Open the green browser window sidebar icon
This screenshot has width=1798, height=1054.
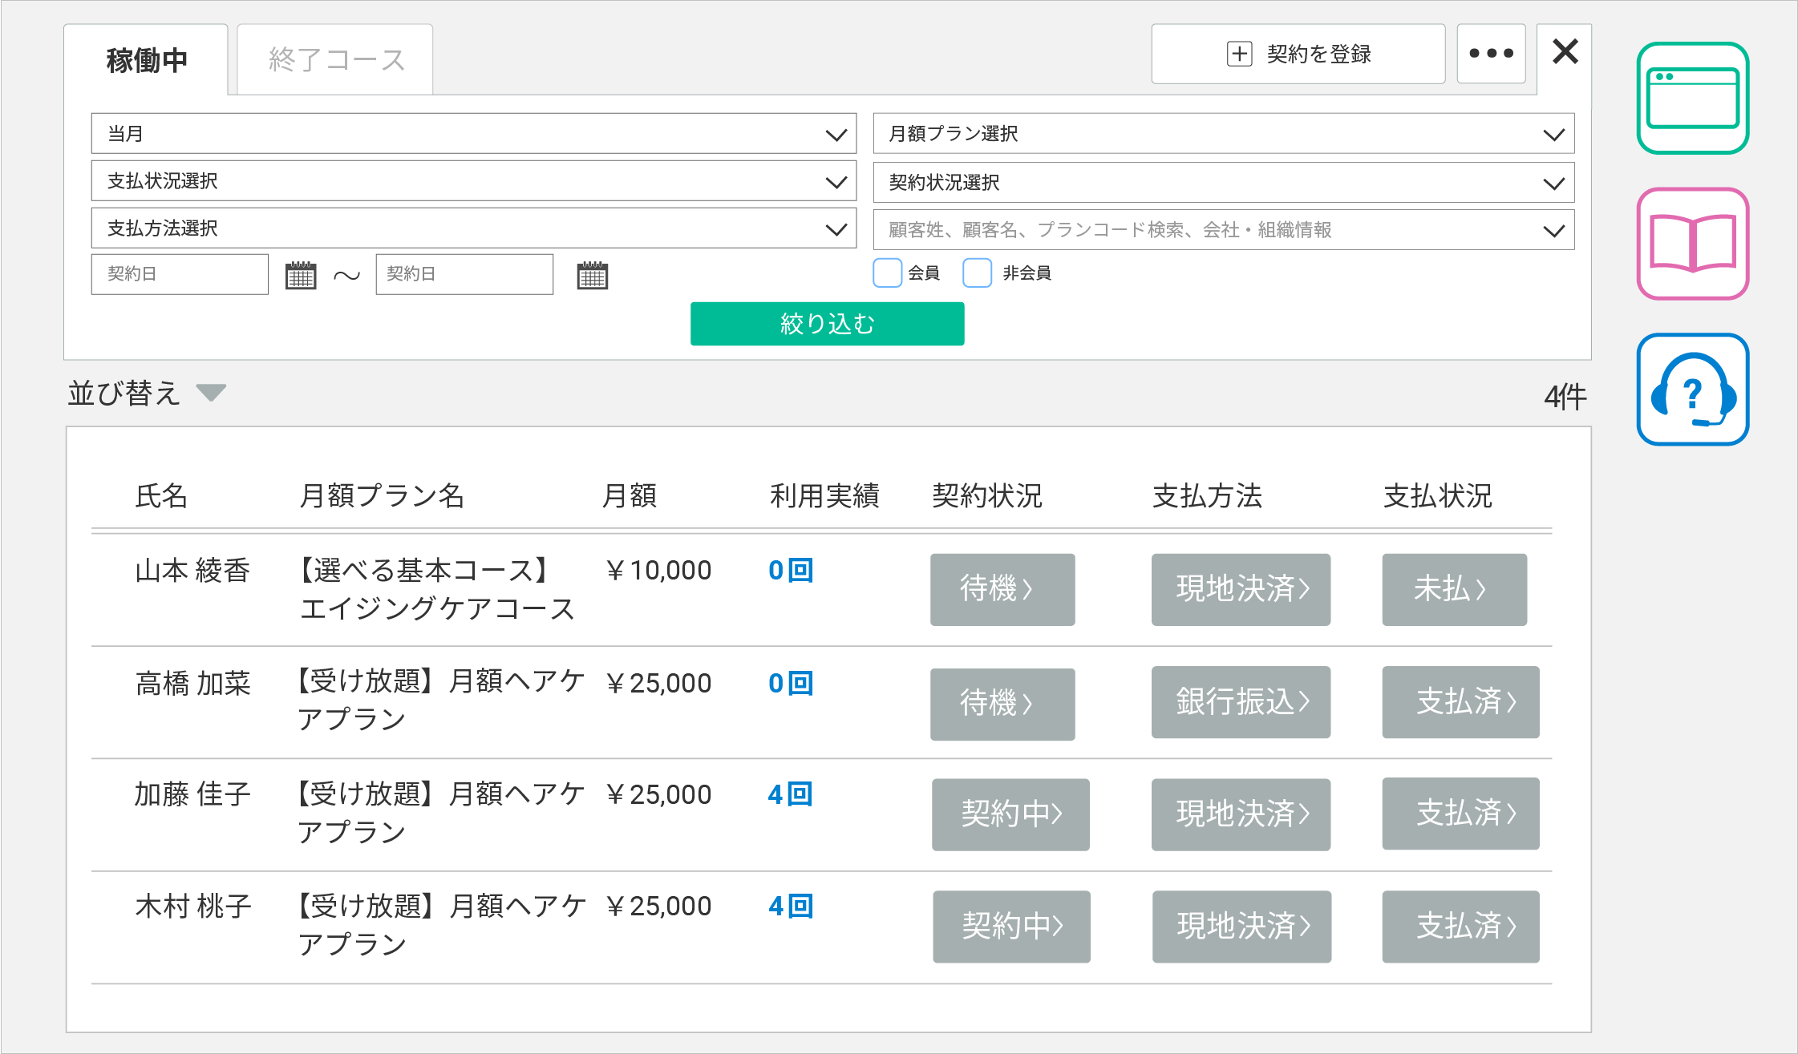1692,98
